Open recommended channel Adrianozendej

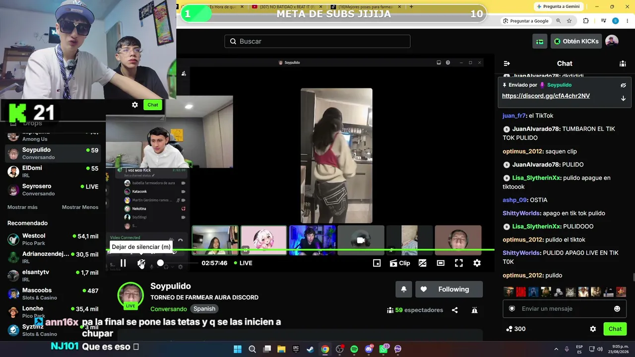point(53,258)
